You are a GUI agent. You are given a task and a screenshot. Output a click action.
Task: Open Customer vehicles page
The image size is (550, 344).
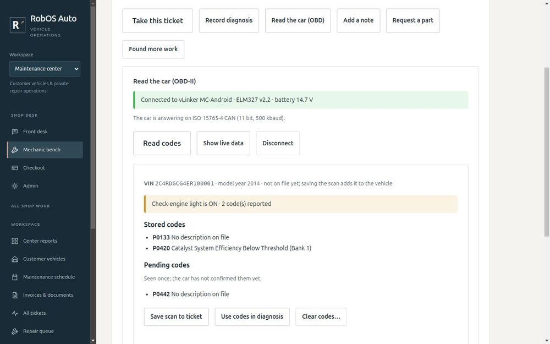pyautogui.click(x=45, y=259)
